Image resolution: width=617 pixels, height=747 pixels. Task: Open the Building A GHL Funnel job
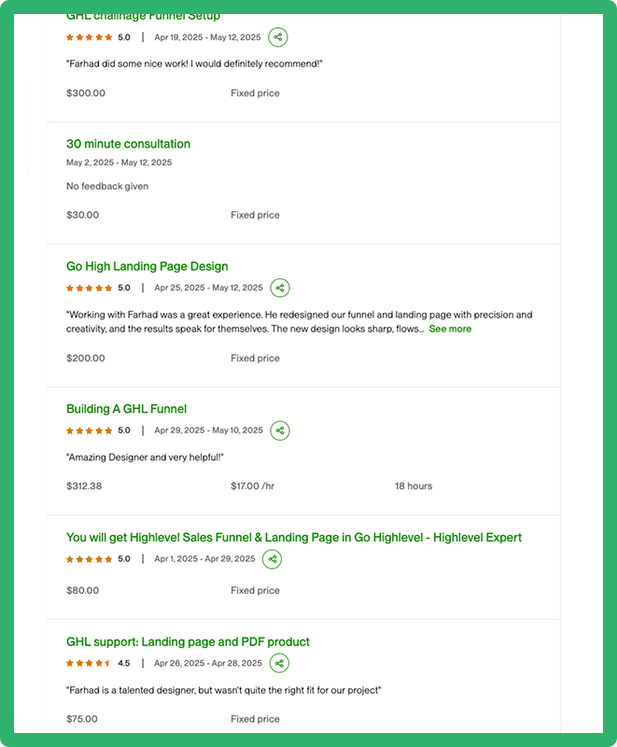[126, 409]
